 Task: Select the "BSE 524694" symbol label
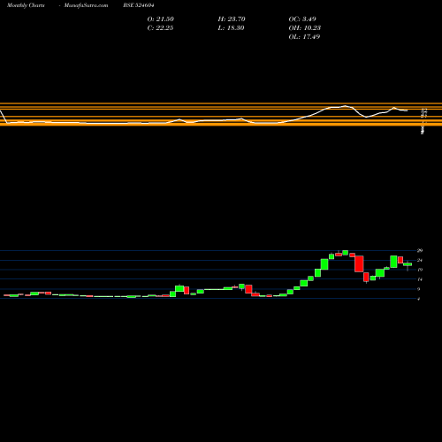click(x=139, y=5)
